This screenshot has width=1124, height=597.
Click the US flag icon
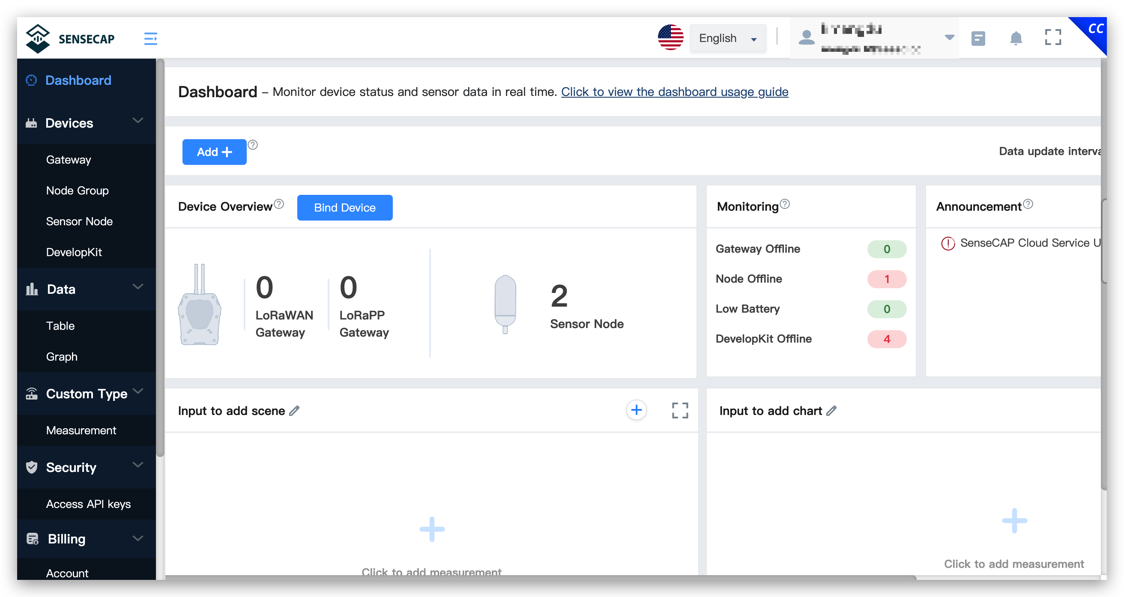671,38
